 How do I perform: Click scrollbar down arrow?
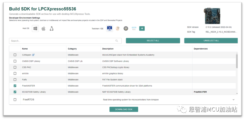click(237, 93)
